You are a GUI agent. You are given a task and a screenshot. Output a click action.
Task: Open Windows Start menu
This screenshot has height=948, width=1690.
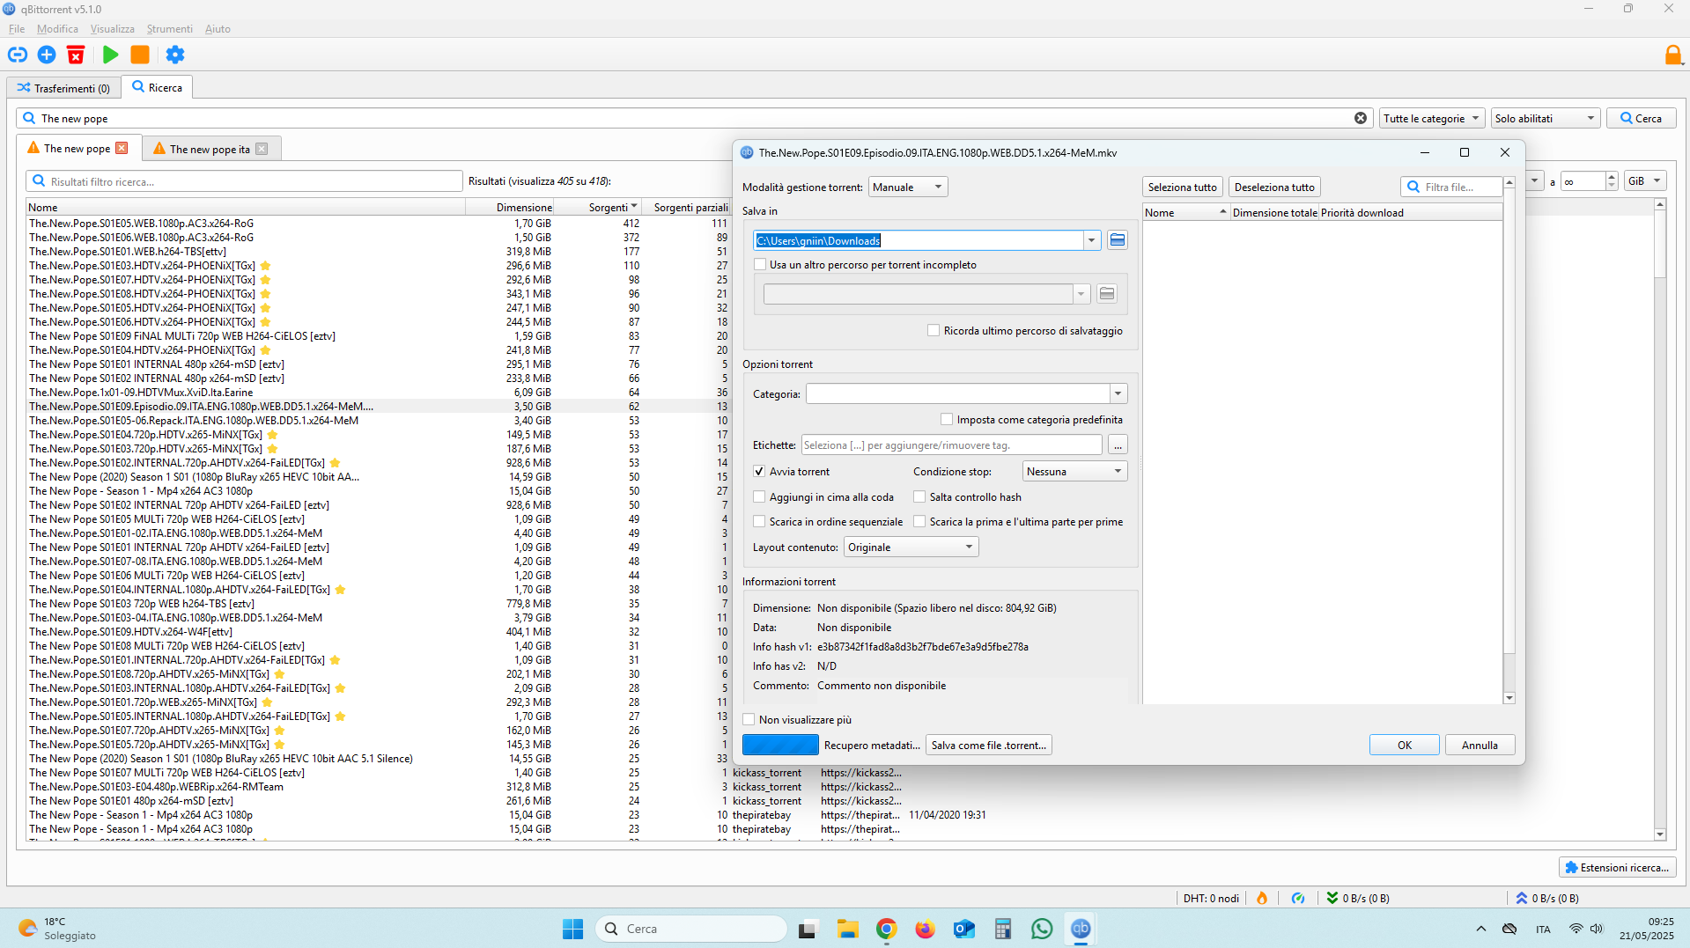pos(572,929)
